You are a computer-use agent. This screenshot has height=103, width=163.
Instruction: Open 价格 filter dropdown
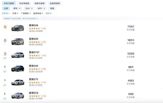coord(15,13)
